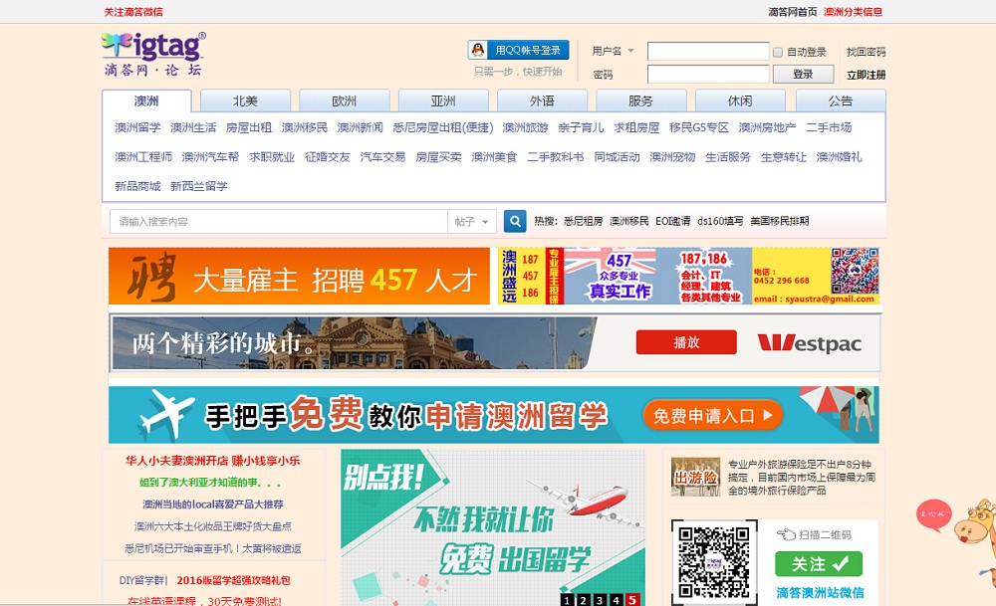Click the 立即注册 register link
The width and height of the screenshot is (996, 606).
coord(866,75)
